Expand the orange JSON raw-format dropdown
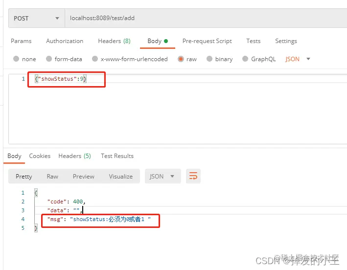This screenshot has height=270, width=347. (x=298, y=59)
